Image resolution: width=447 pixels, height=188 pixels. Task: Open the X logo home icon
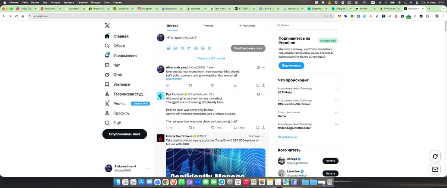pyautogui.click(x=107, y=26)
